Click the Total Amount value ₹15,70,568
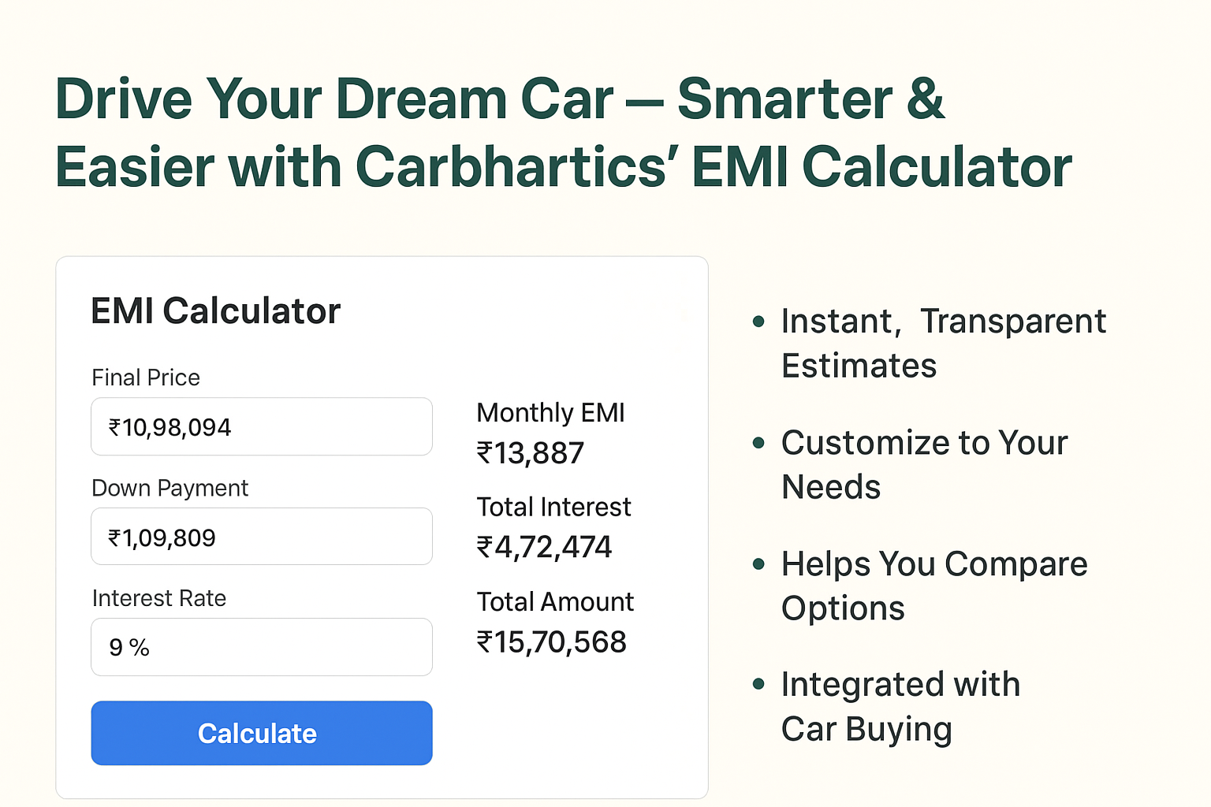 (551, 642)
